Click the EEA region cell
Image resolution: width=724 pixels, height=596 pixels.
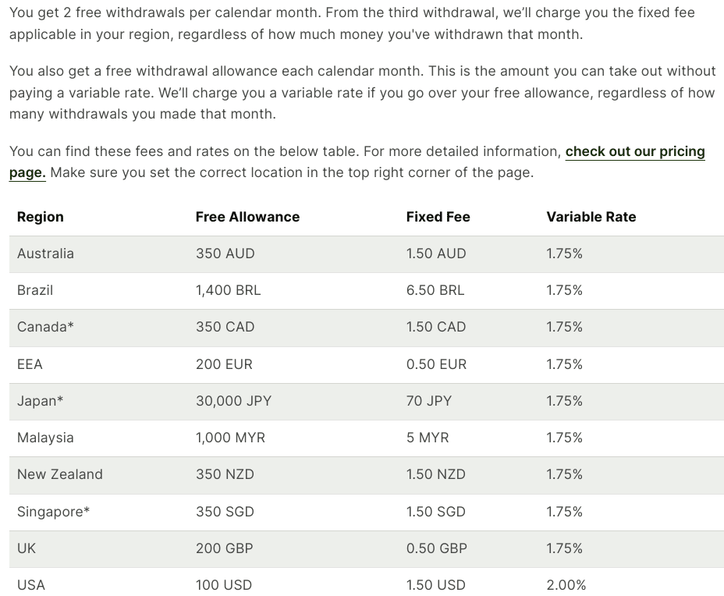pos(30,364)
